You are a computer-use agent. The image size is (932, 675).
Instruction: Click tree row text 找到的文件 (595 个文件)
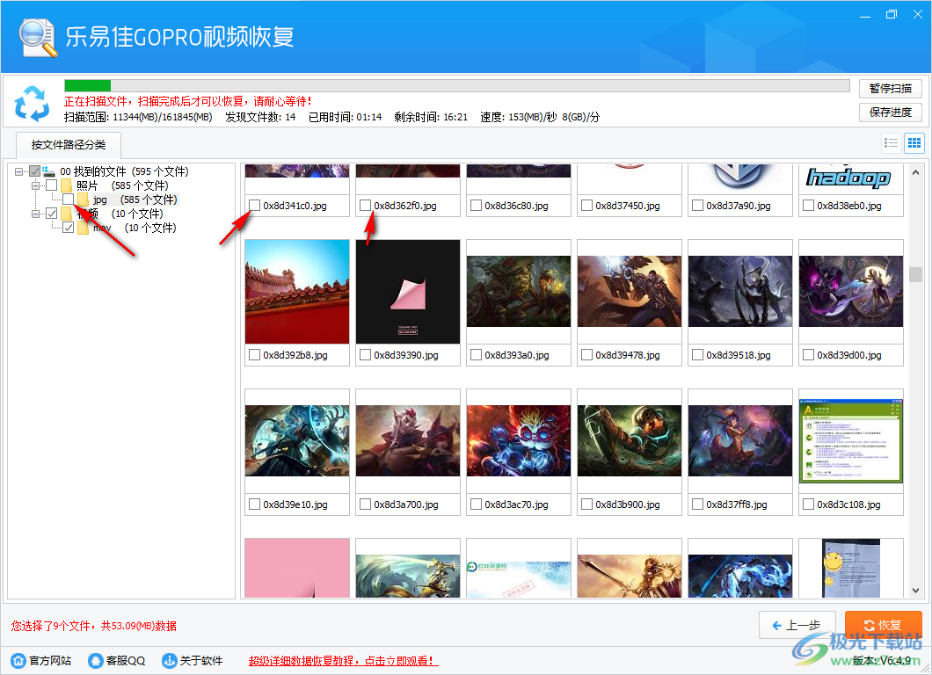pyautogui.click(x=131, y=171)
